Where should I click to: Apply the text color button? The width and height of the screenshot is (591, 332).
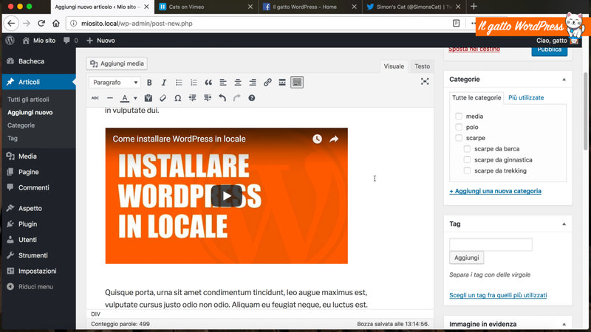(125, 98)
